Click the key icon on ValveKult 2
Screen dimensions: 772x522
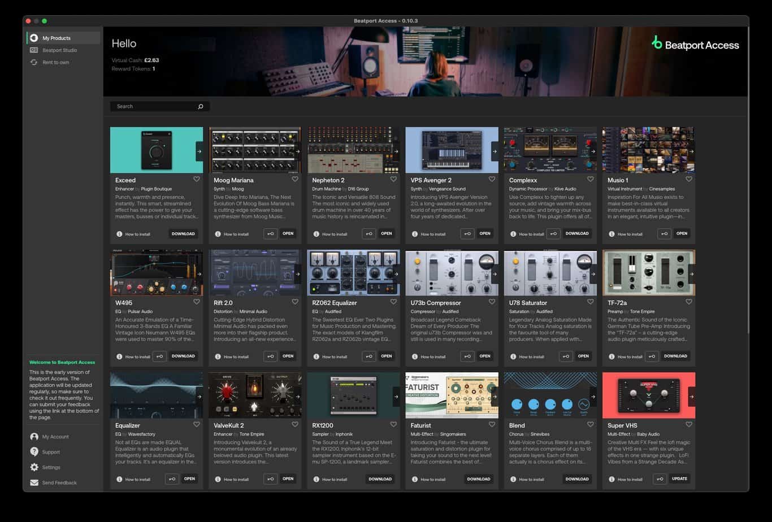coord(271,478)
